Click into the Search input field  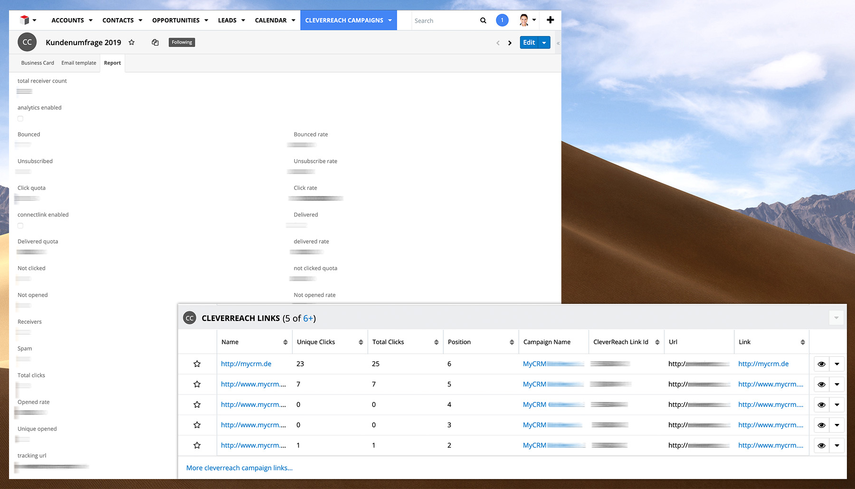[x=444, y=20]
